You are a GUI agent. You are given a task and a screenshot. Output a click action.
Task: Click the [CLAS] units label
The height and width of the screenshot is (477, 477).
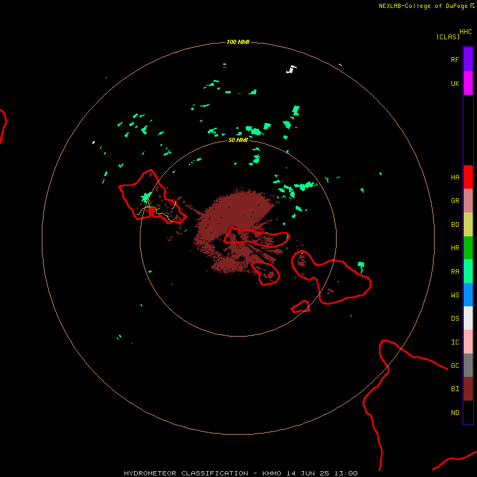click(x=448, y=37)
